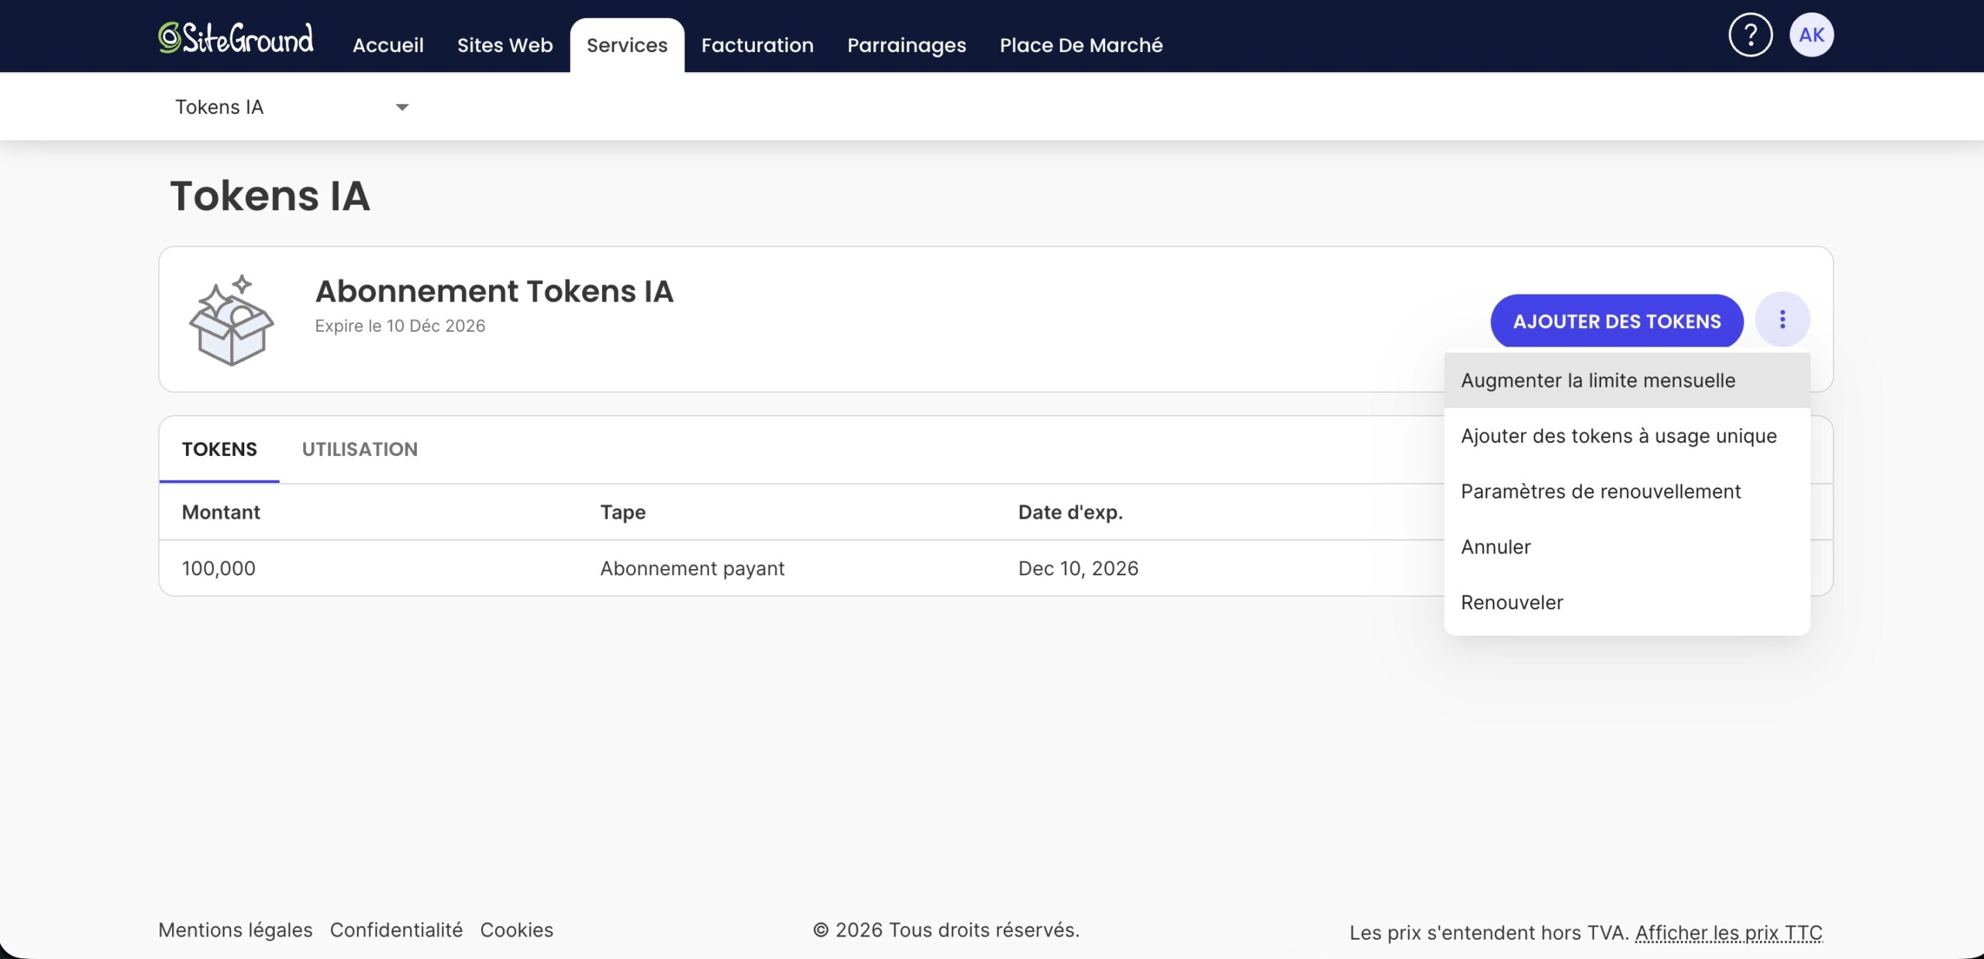The width and height of the screenshot is (1984, 959).
Task: Click the Afficher les prix TTC link
Action: point(1728,933)
